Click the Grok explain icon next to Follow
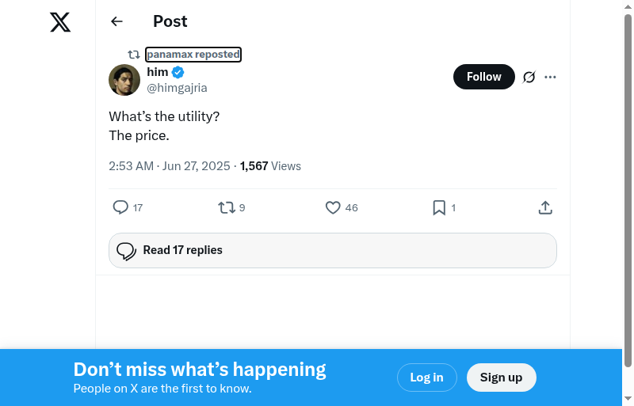This screenshot has height=406, width=634. point(529,77)
